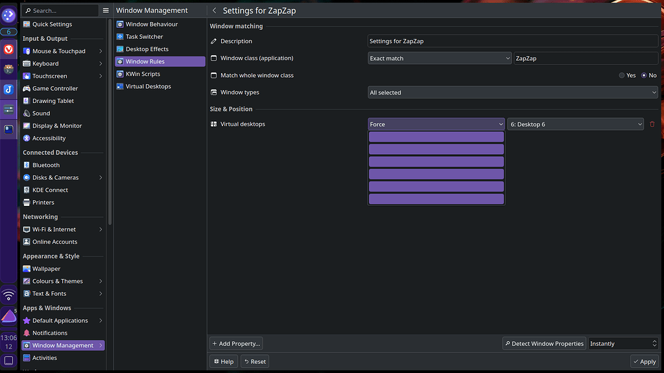
Task: Open Drawing Tablet settings
Action: tap(63, 100)
